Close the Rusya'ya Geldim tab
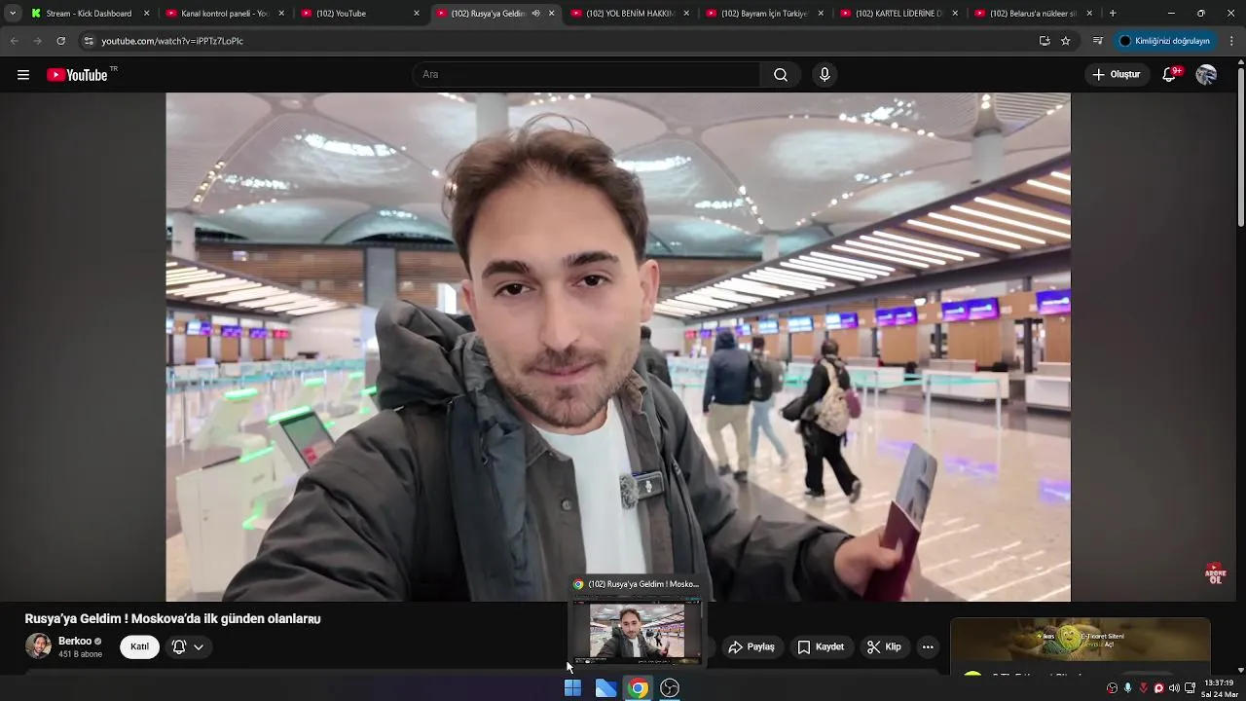1246x701 pixels. [x=552, y=14]
